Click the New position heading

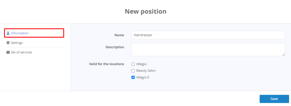[145, 12]
